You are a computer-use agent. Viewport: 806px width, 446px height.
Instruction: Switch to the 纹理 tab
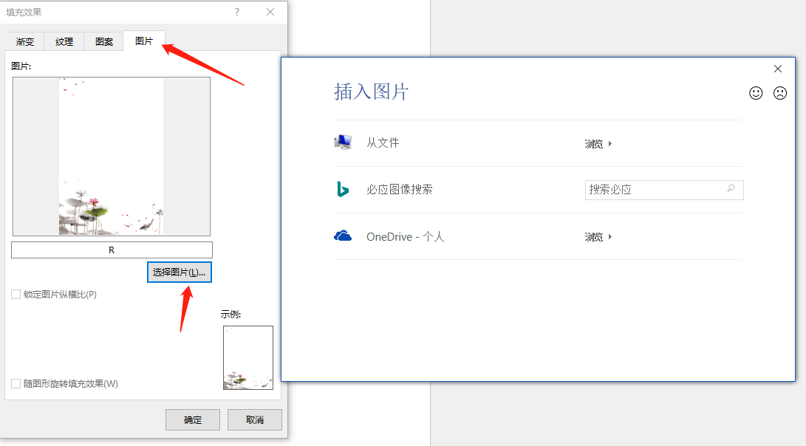(64, 41)
